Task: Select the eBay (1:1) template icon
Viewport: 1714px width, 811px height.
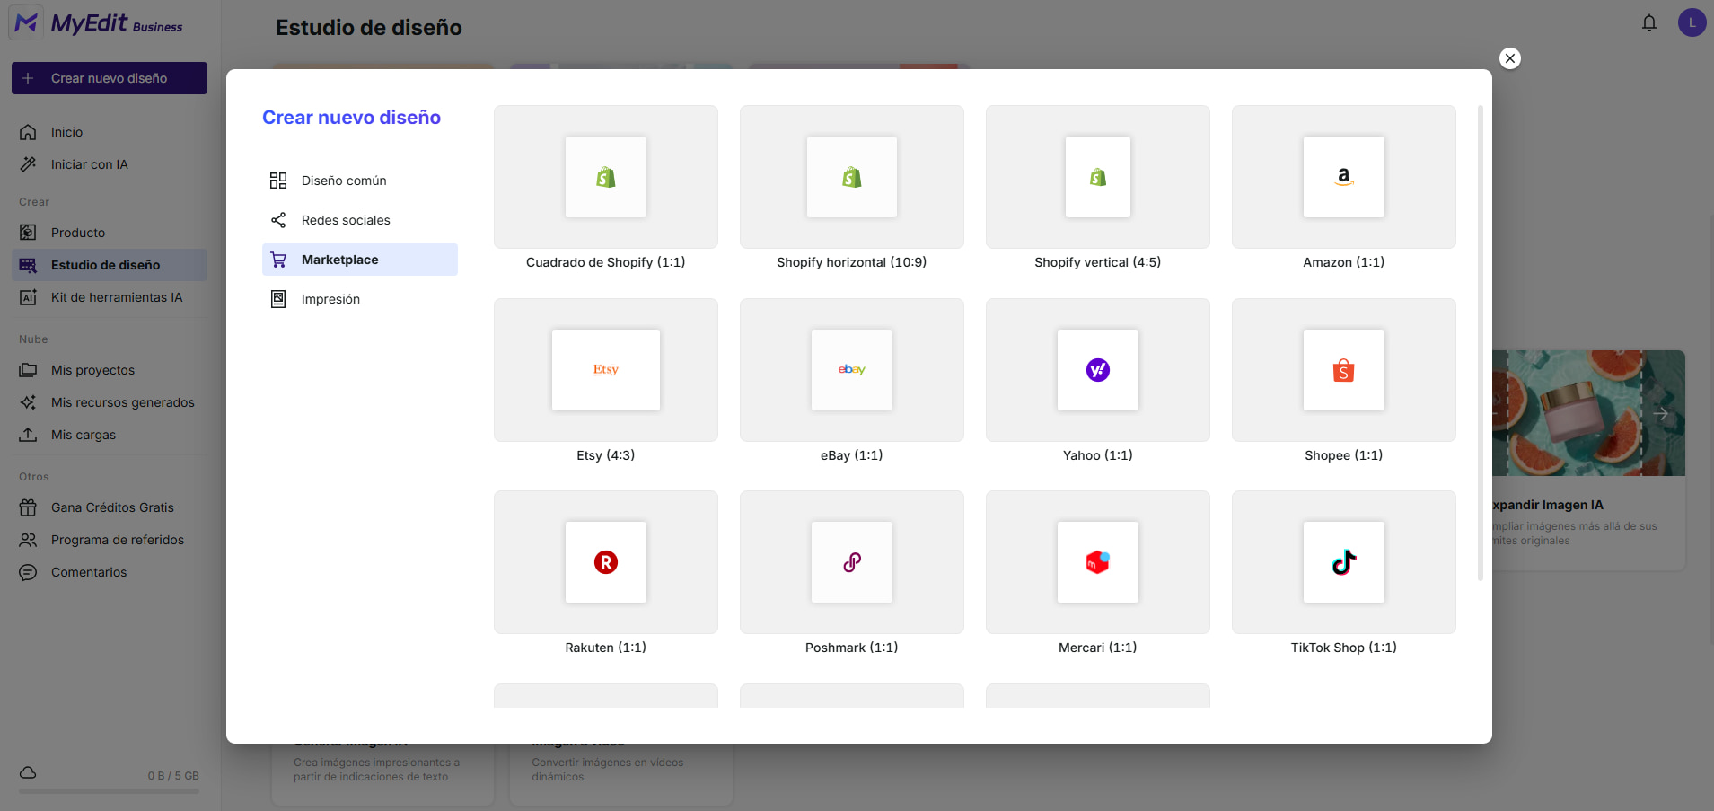Action: [852, 370]
